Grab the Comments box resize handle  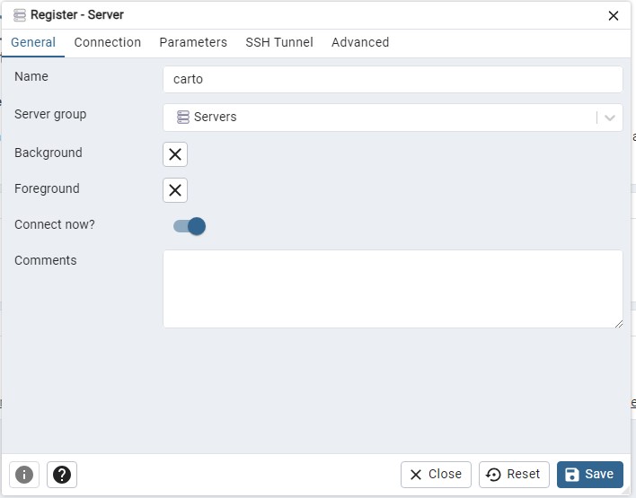(x=618, y=323)
